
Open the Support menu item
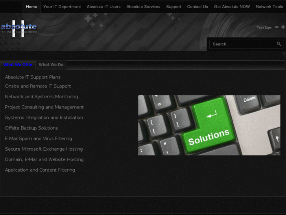173,7
